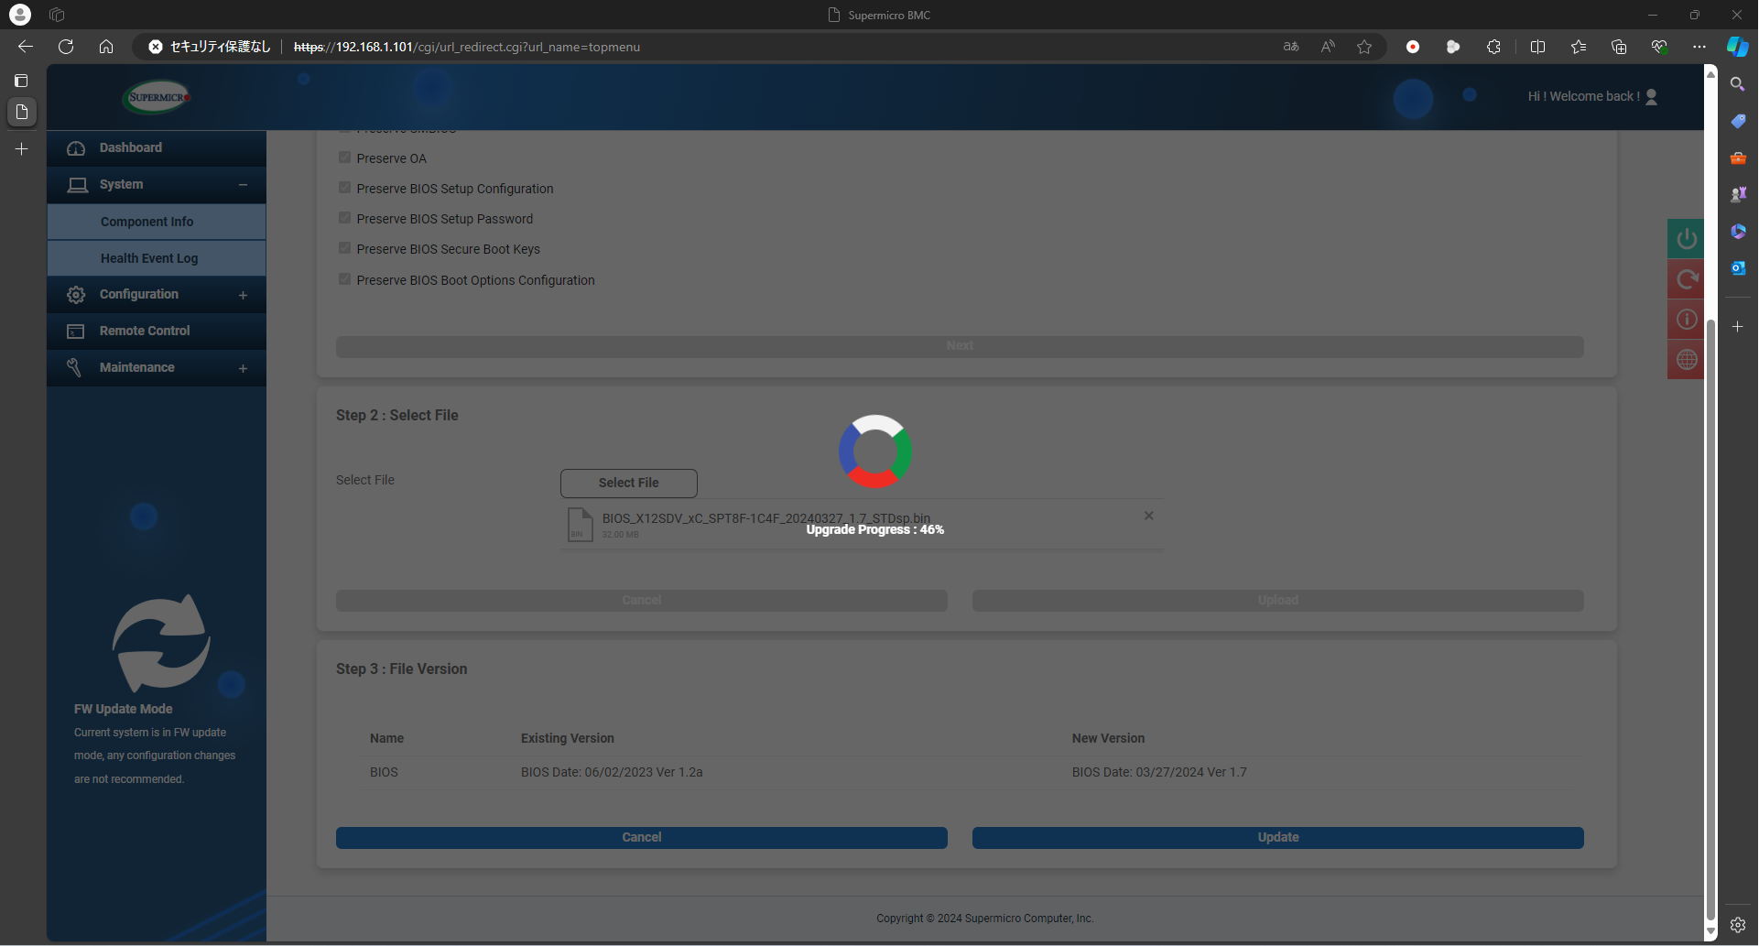
Task: Click greyed Cancel in Step 2
Action: coord(642,601)
